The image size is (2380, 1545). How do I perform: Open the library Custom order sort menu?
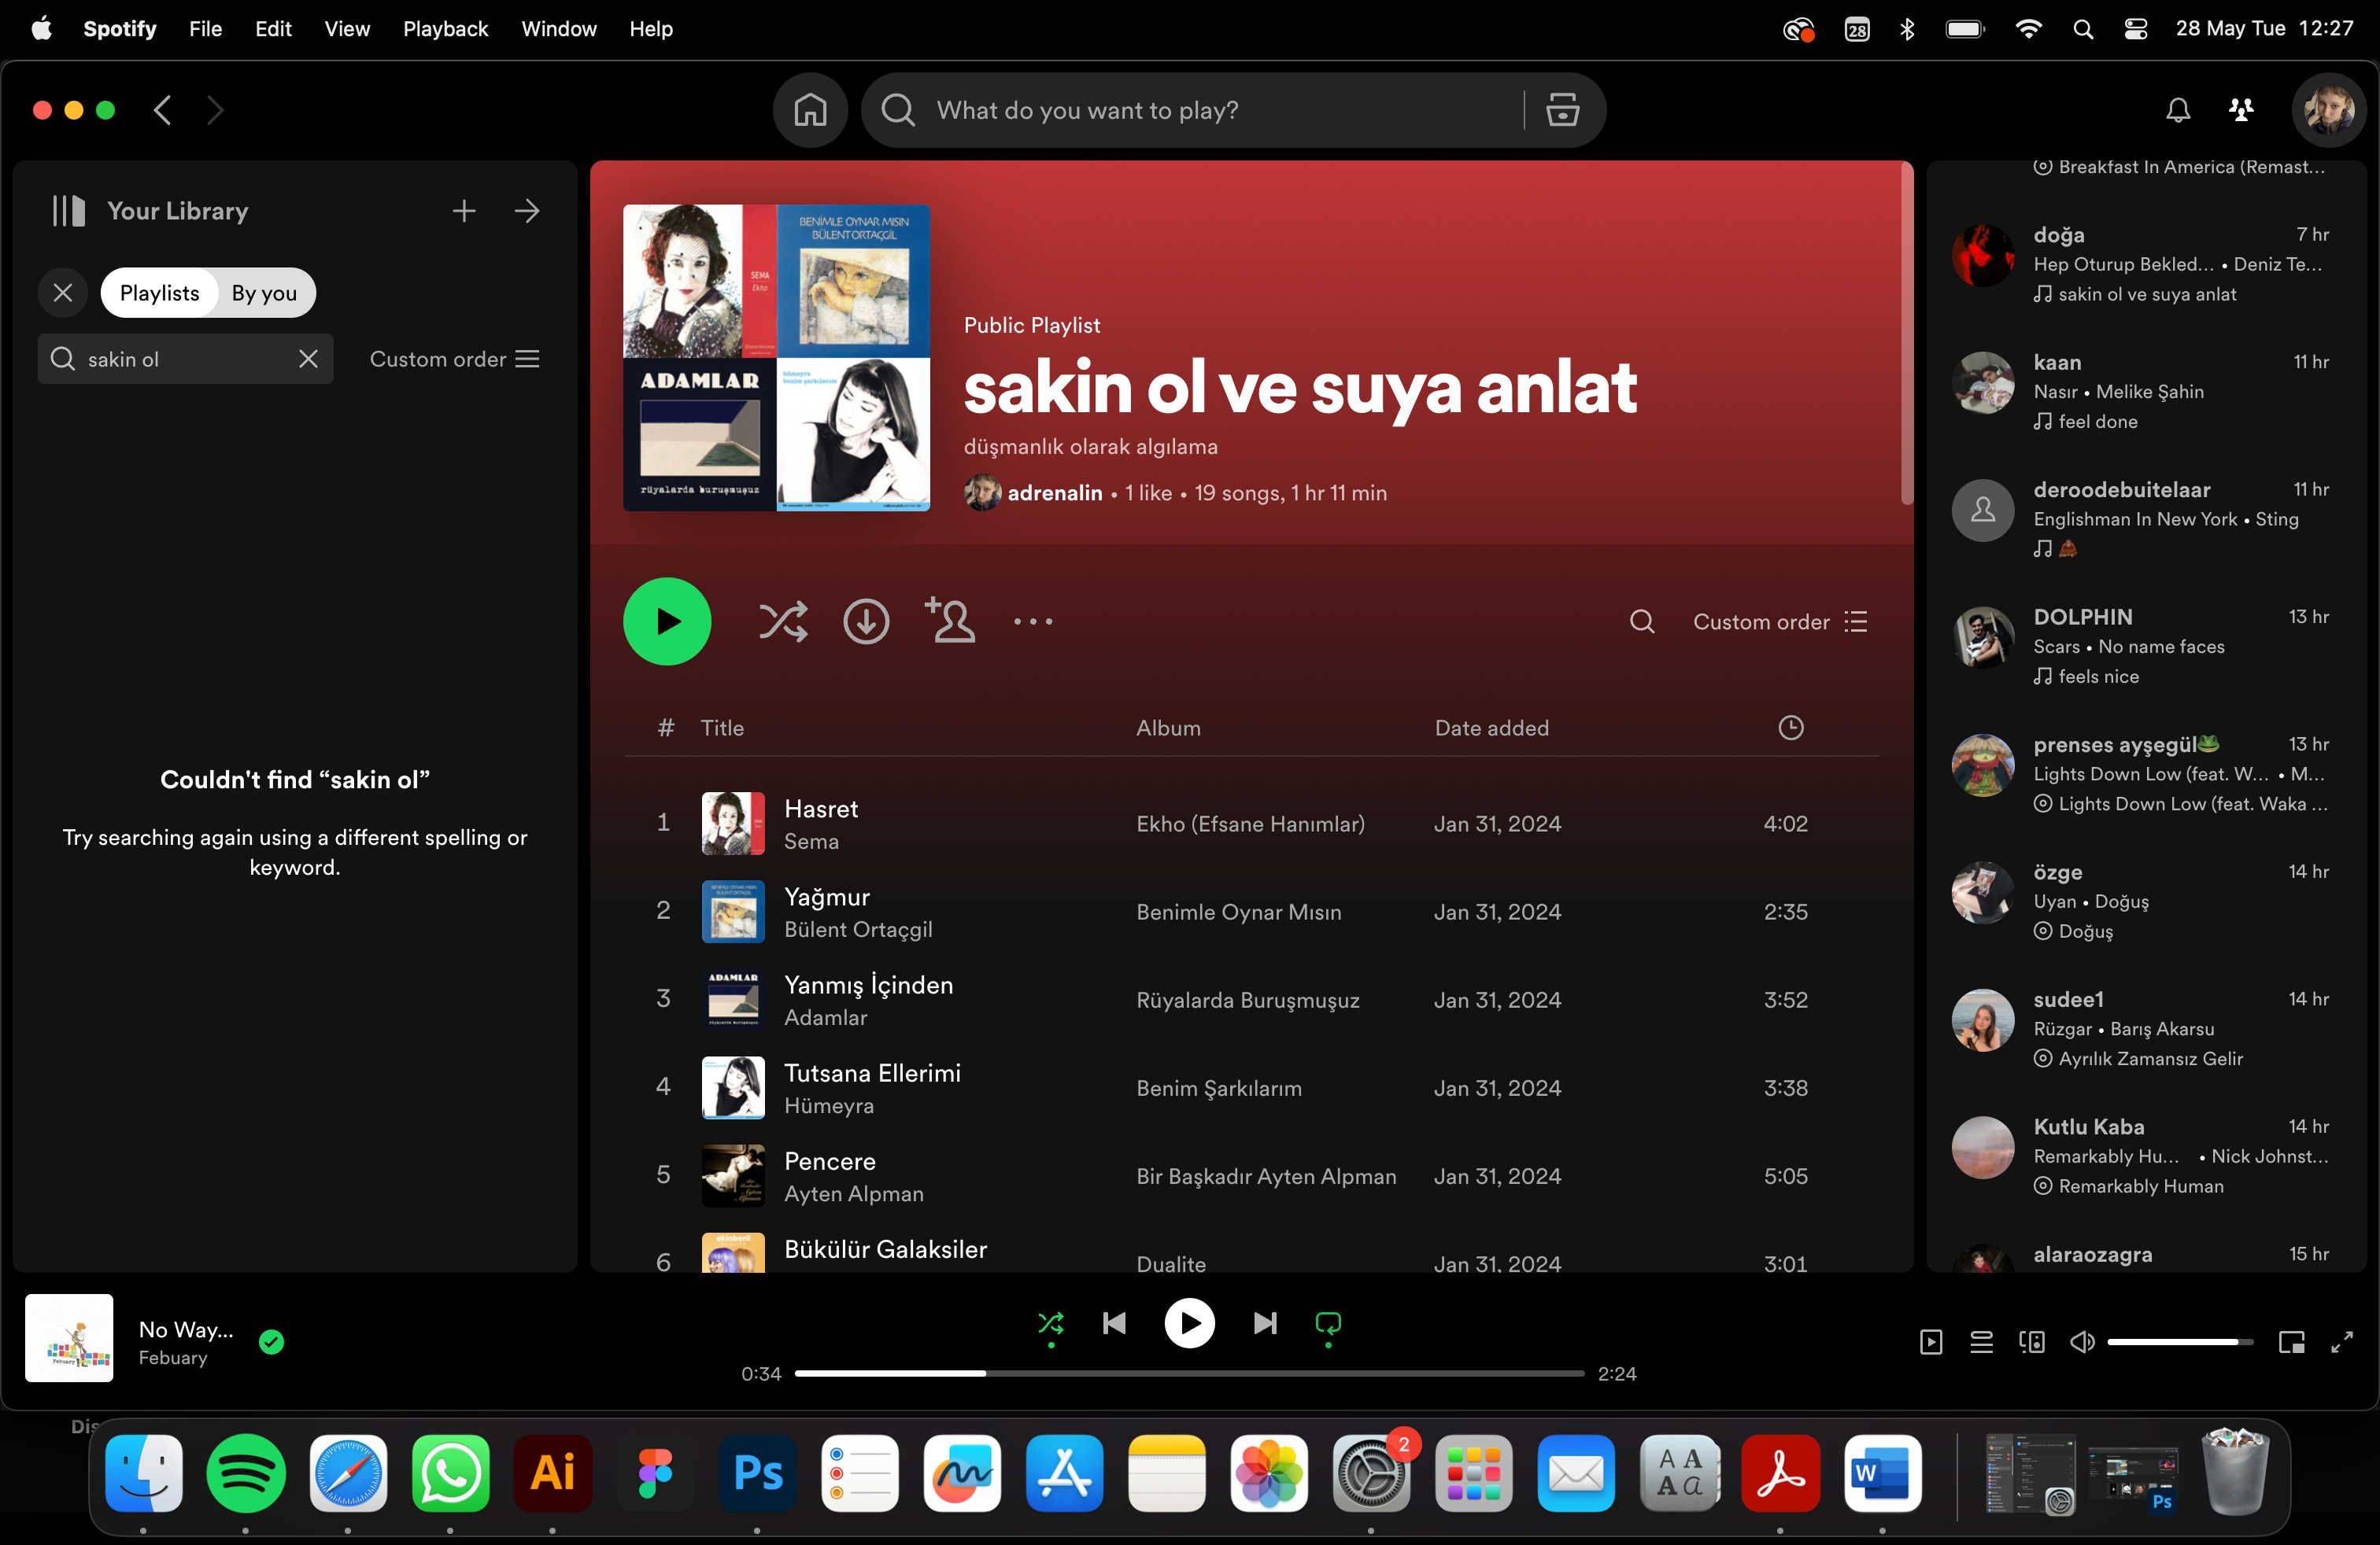pyautogui.click(x=455, y=359)
